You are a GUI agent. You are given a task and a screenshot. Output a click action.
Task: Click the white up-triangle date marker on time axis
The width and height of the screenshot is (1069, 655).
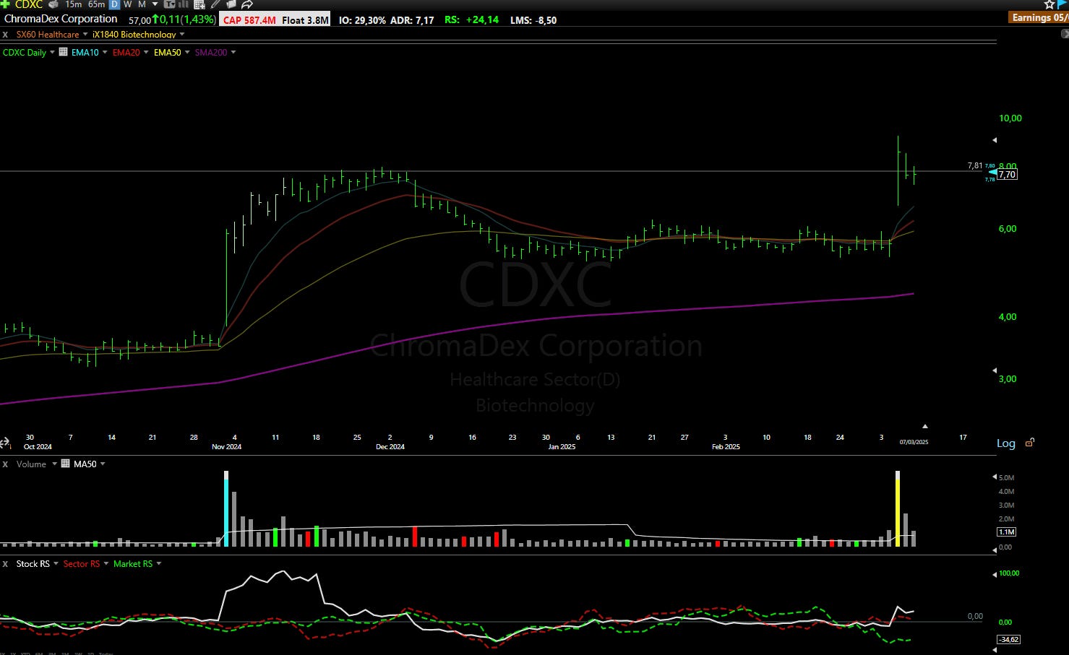click(924, 426)
